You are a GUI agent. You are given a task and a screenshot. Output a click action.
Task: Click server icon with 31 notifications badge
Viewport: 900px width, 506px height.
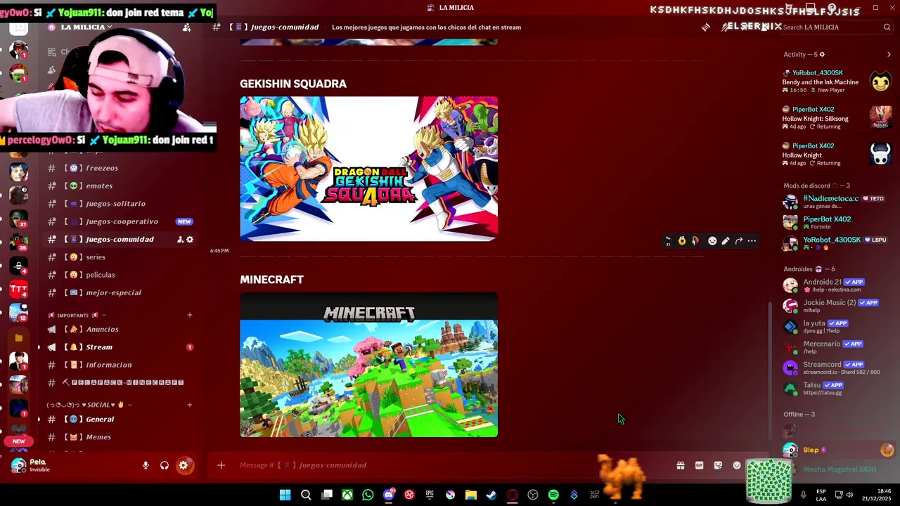tap(19, 219)
